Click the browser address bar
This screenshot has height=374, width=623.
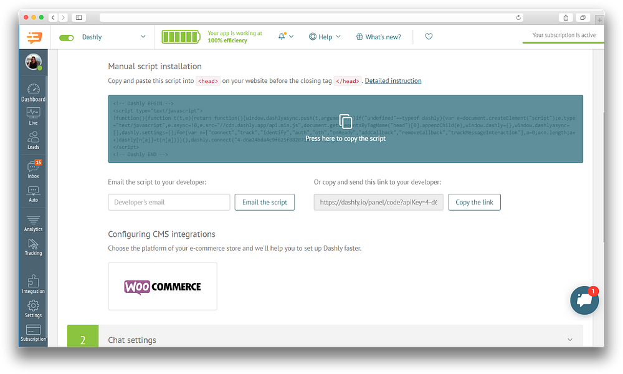pyautogui.click(x=311, y=17)
